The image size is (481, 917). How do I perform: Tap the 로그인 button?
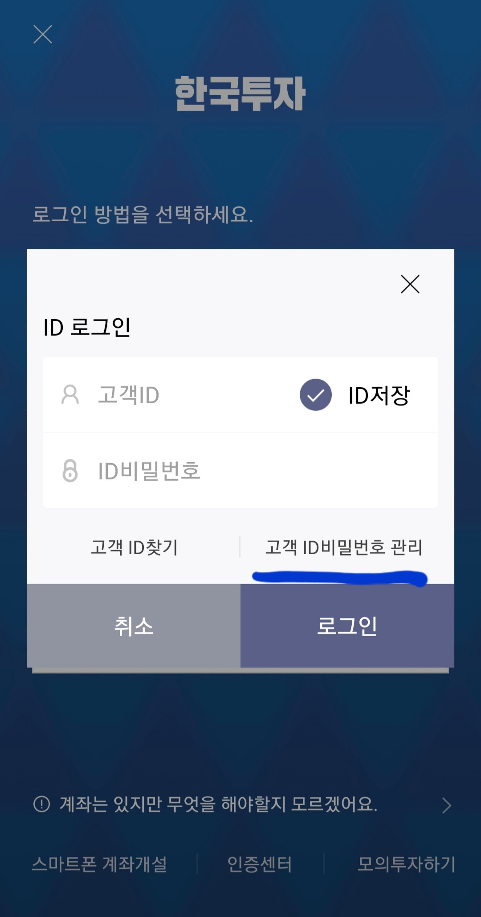point(347,625)
